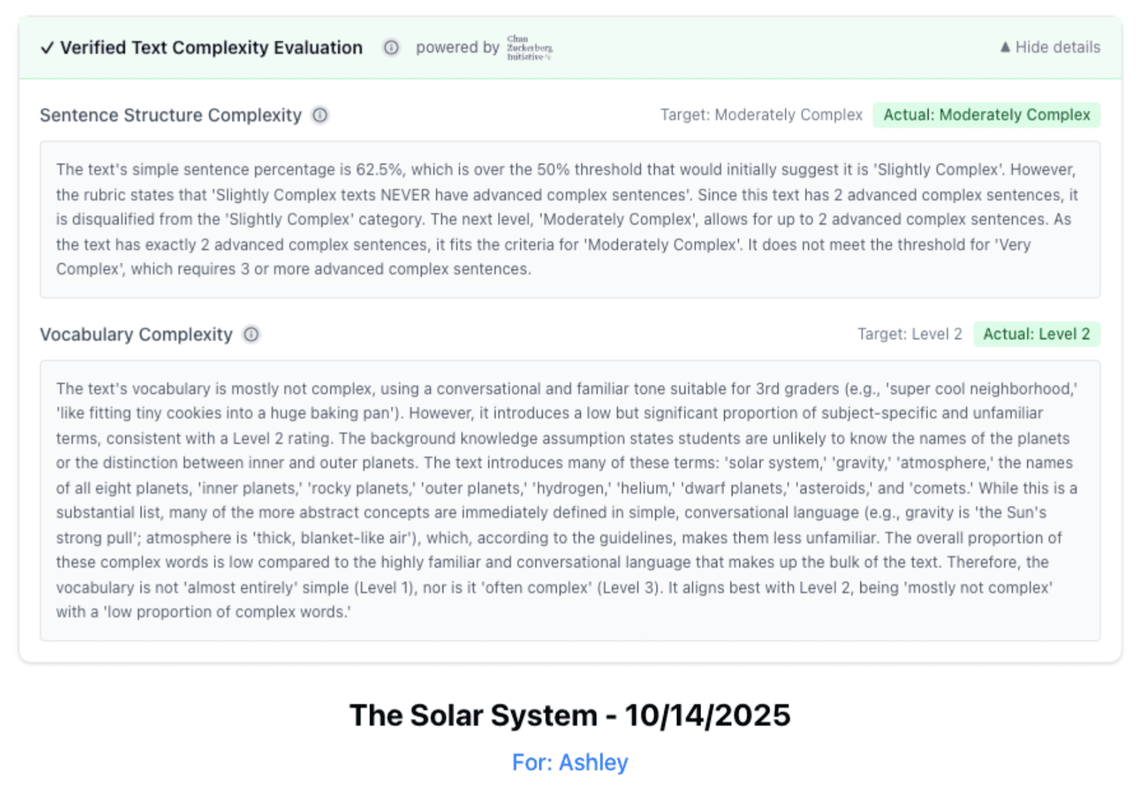The width and height of the screenshot is (1145, 803).
Task: Click the powered by label
Action: pos(458,47)
